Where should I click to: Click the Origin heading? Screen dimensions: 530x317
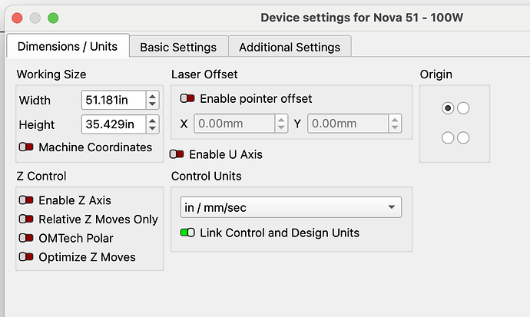click(x=436, y=74)
